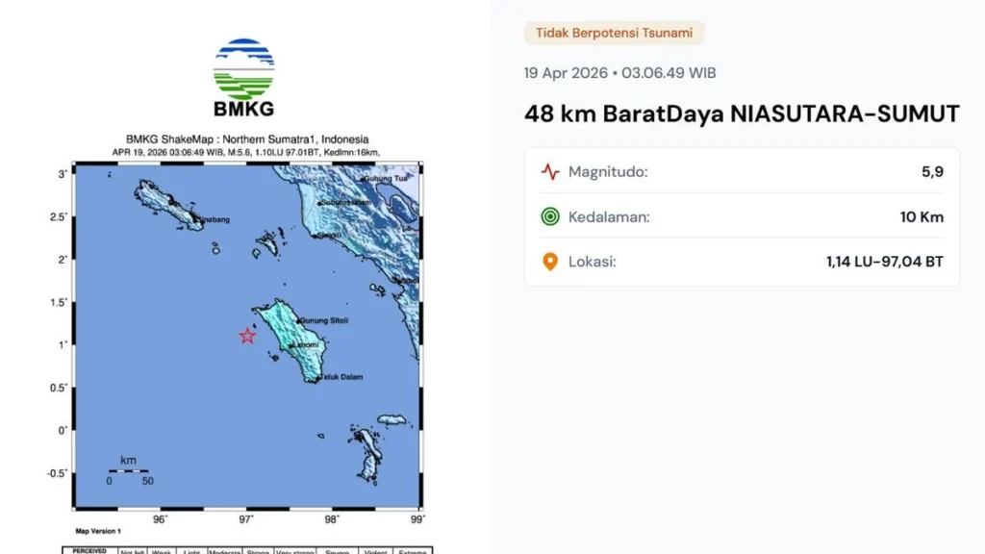Click the magnitude value 5,9
The width and height of the screenshot is (985, 554).
932,172
